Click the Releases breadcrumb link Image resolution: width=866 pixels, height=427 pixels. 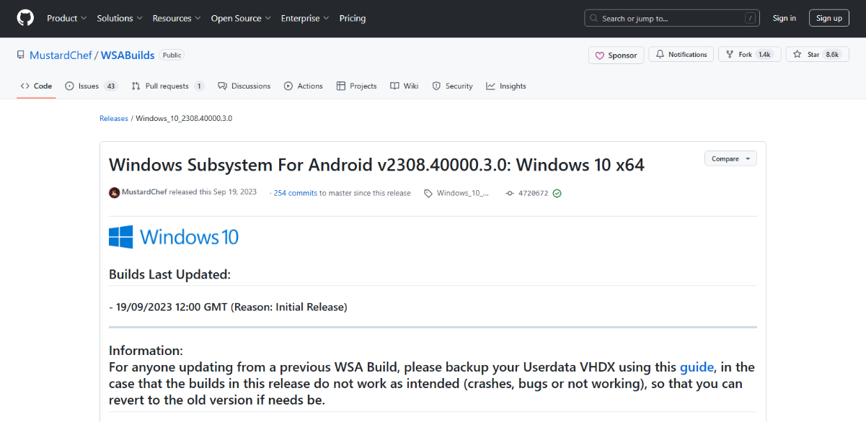(x=114, y=118)
